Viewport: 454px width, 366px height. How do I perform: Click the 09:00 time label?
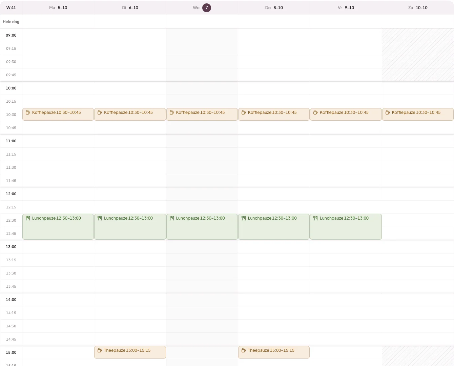pyautogui.click(x=11, y=35)
